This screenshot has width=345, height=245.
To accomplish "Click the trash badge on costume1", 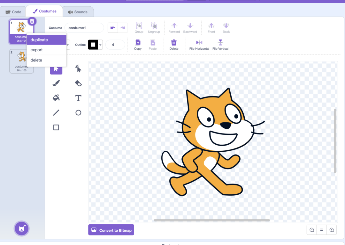I will pos(32,21).
